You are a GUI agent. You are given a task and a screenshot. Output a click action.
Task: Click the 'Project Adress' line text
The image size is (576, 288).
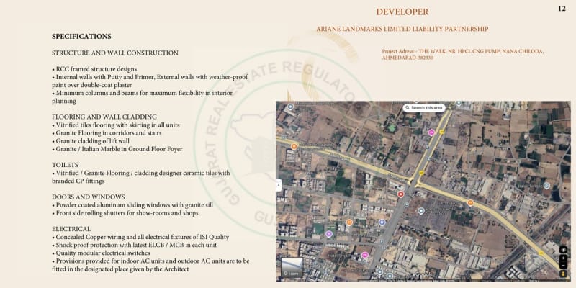click(462, 55)
